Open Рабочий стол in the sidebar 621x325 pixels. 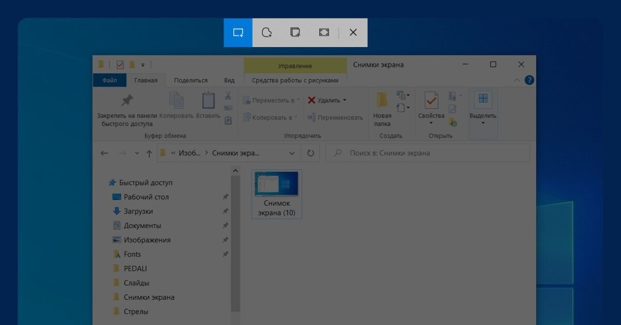pyautogui.click(x=141, y=197)
